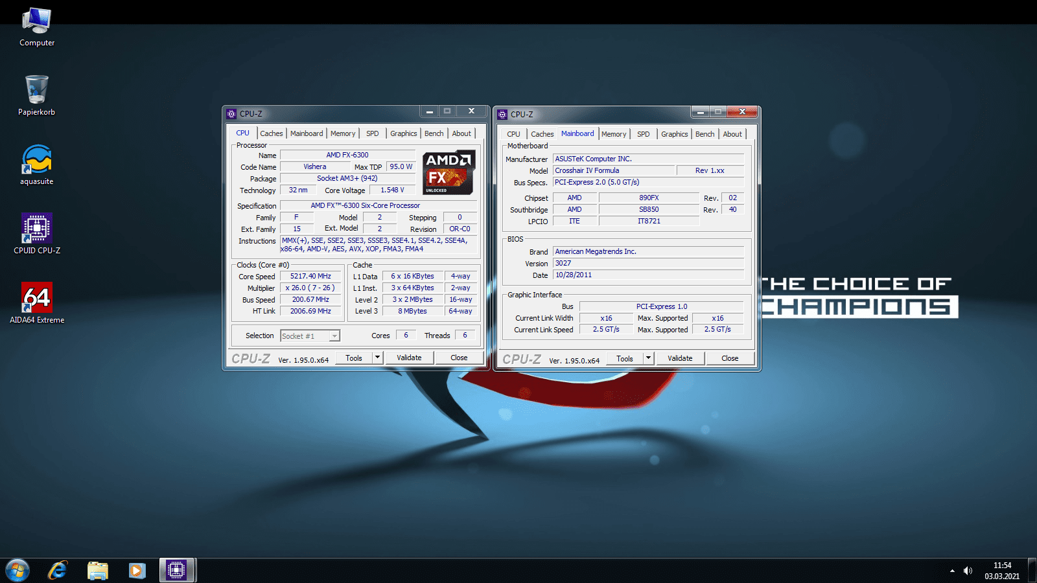
Task: Click Show desktop strip at taskbar end
Action: coord(1032,571)
